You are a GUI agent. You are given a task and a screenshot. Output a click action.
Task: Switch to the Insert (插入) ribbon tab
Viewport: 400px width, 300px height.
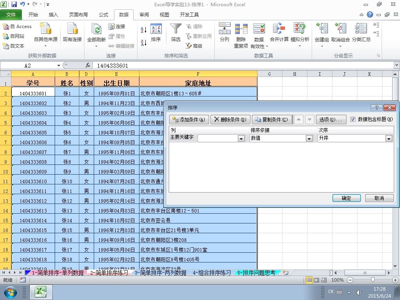53,14
